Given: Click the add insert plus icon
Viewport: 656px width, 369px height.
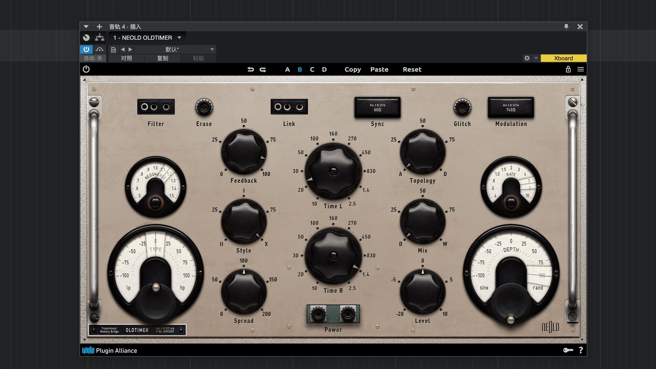Looking at the screenshot, I should click(x=99, y=27).
